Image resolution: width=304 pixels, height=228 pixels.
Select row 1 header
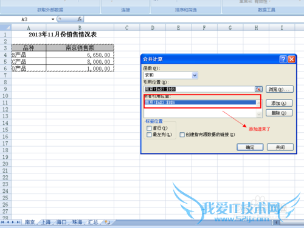(5, 35)
